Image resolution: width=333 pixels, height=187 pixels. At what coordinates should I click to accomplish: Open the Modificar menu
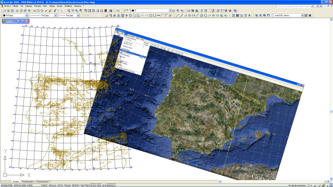[x=68, y=6]
